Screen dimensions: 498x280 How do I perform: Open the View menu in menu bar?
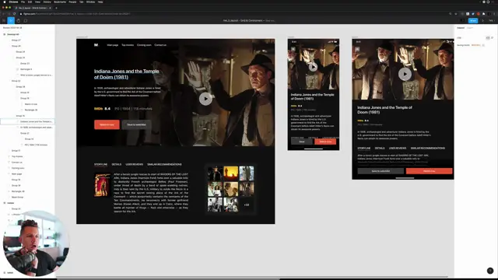tap(37, 2)
